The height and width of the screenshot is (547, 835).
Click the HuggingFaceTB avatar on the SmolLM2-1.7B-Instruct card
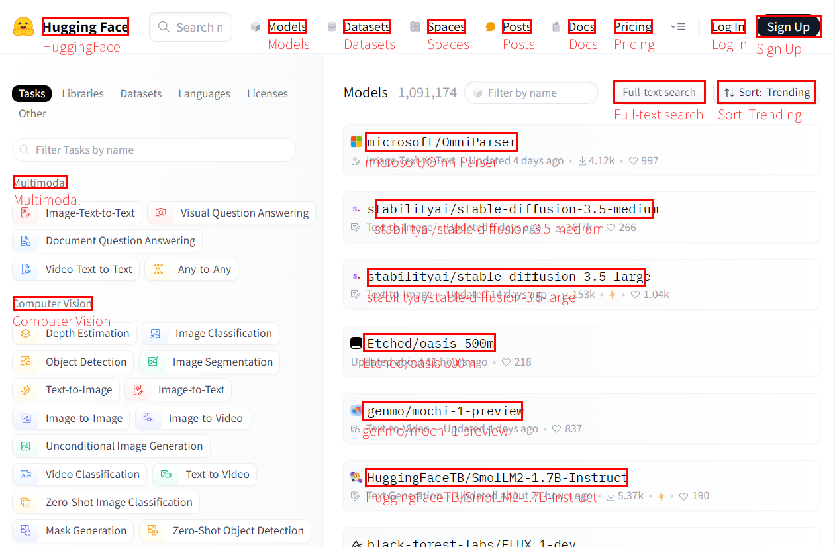[356, 477]
